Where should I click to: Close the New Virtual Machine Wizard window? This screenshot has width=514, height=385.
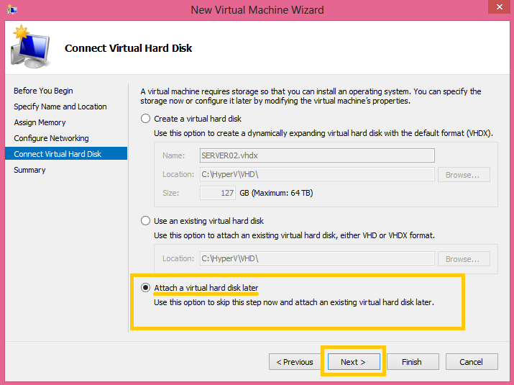pyautogui.click(x=499, y=7)
